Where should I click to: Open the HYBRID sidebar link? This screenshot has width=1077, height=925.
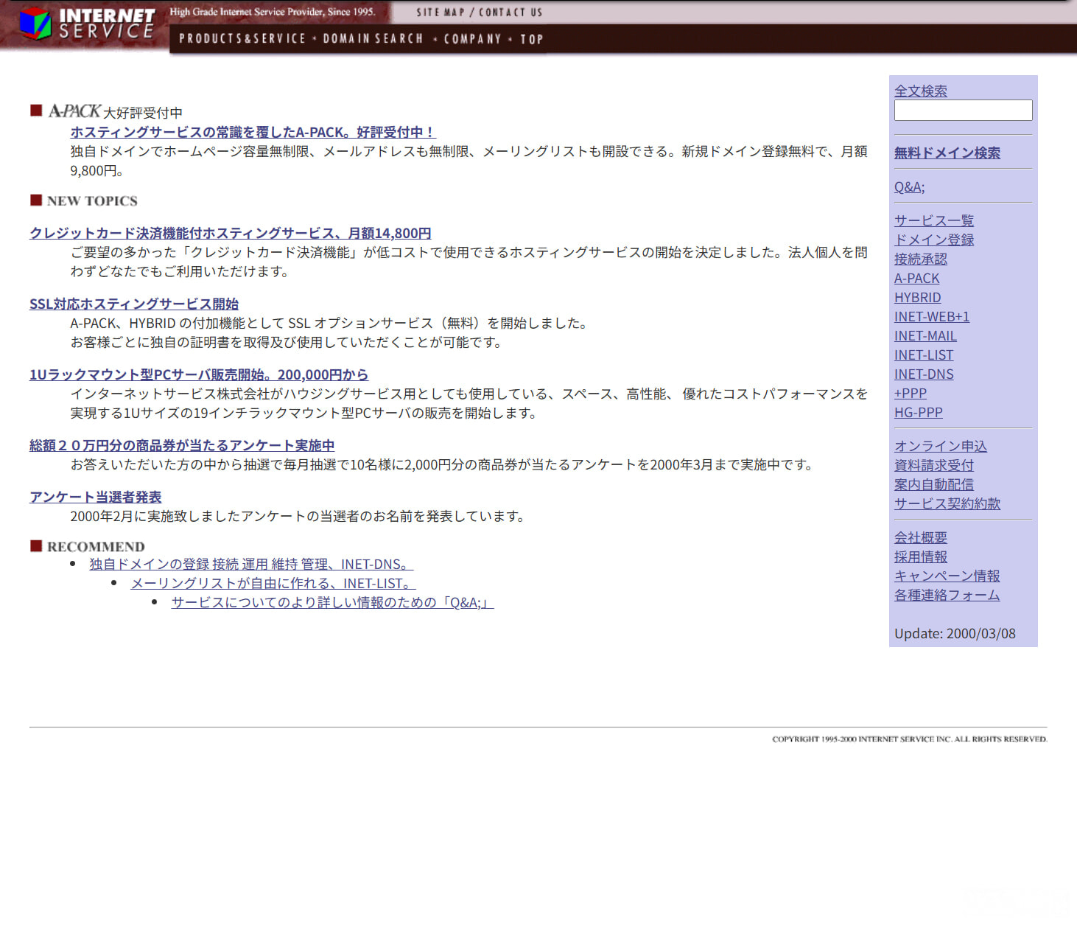918,297
